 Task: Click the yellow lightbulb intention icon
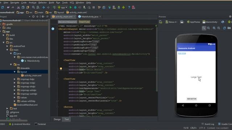tap(61, 69)
